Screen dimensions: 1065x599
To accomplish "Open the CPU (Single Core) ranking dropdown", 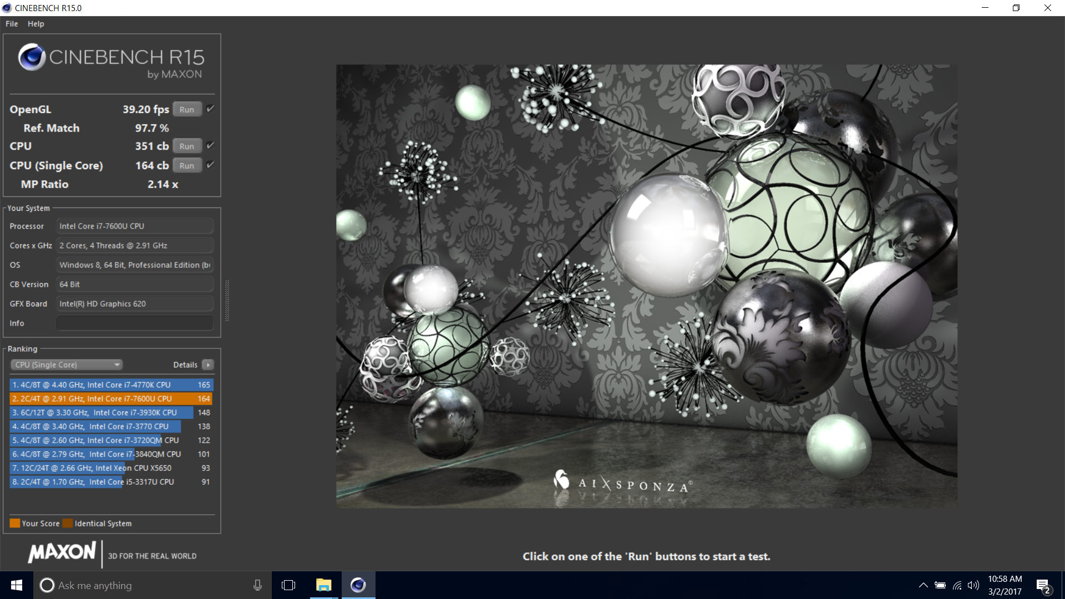I will (67, 364).
